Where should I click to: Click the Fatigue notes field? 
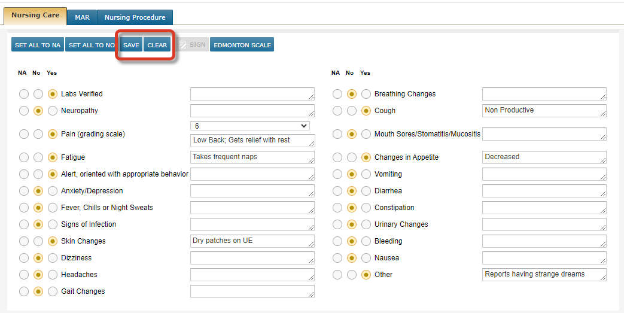252,157
